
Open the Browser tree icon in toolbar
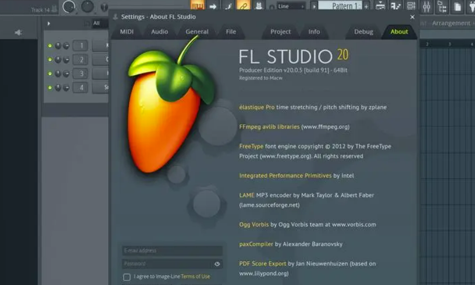tap(442, 6)
